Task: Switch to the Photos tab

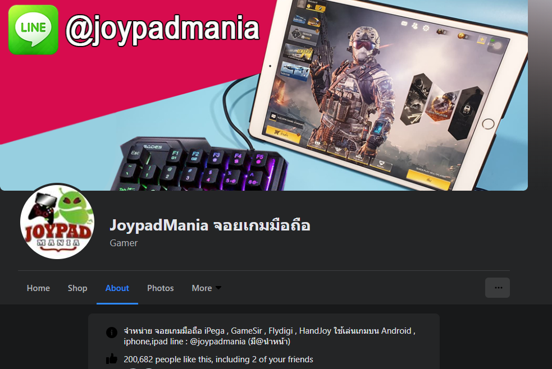Action: [x=161, y=288]
